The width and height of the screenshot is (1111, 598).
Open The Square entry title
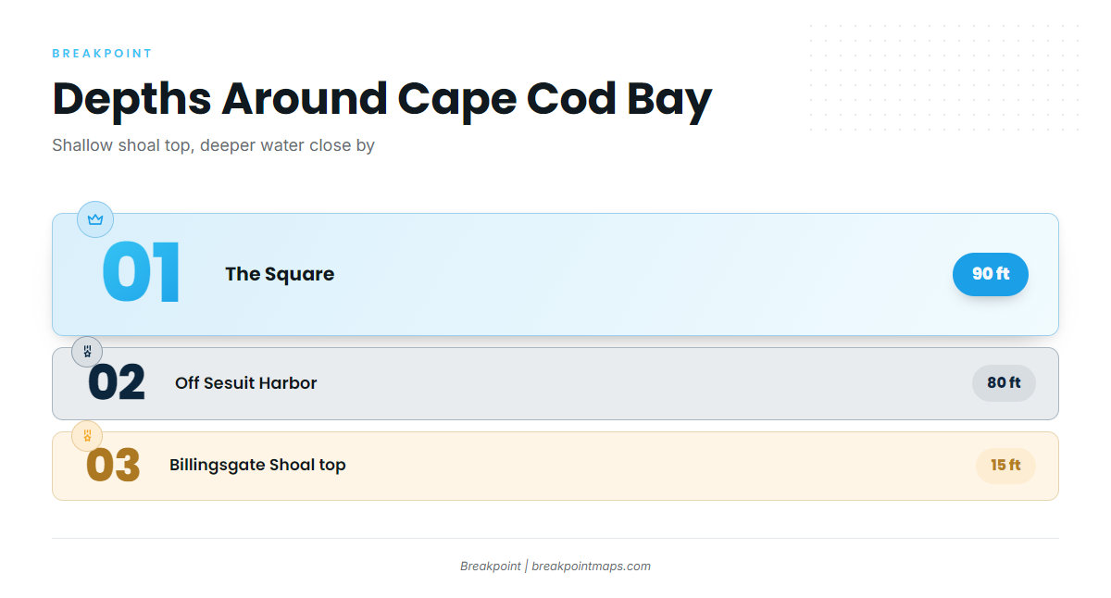pos(280,274)
